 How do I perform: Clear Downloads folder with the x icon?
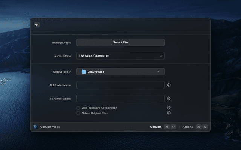(158, 72)
